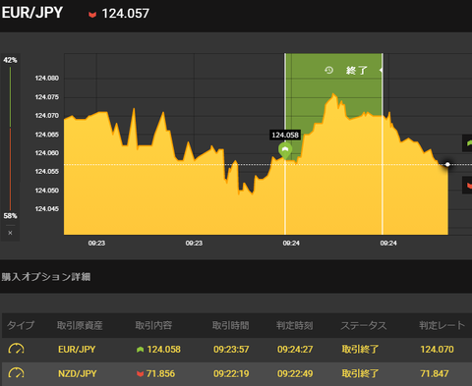Click the red portion of the sentiment bar
Screen dimensions: 472x386
click(x=10, y=169)
